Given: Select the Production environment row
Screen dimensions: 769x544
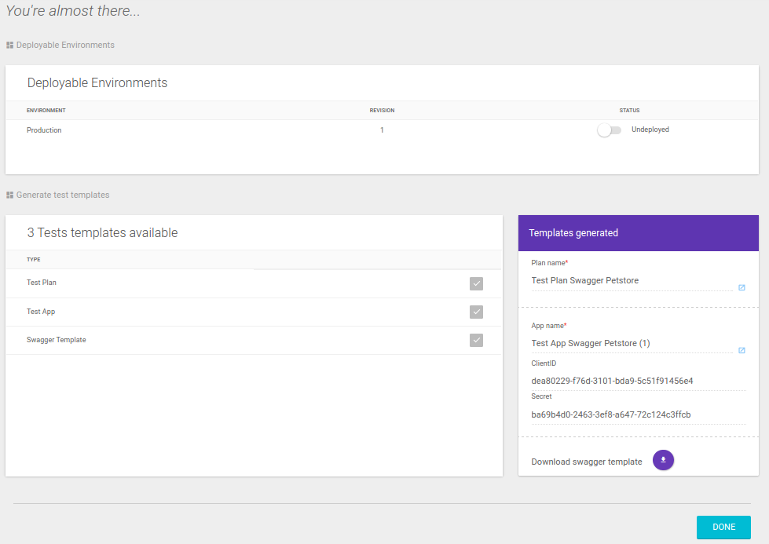Looking at the screenshot, I should coord(44,130).
